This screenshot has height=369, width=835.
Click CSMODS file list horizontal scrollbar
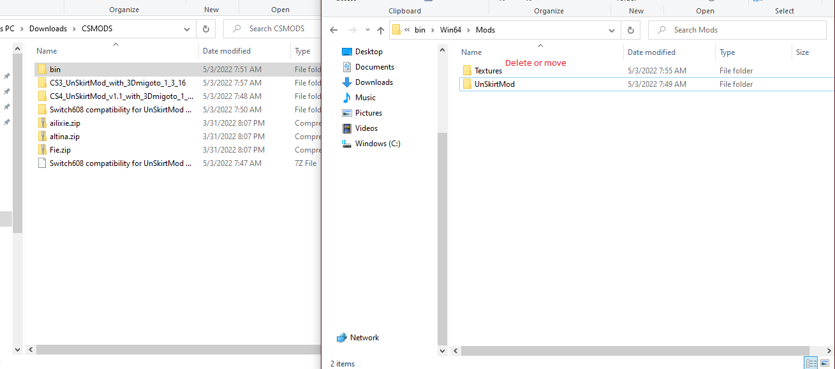pos(179,350)
